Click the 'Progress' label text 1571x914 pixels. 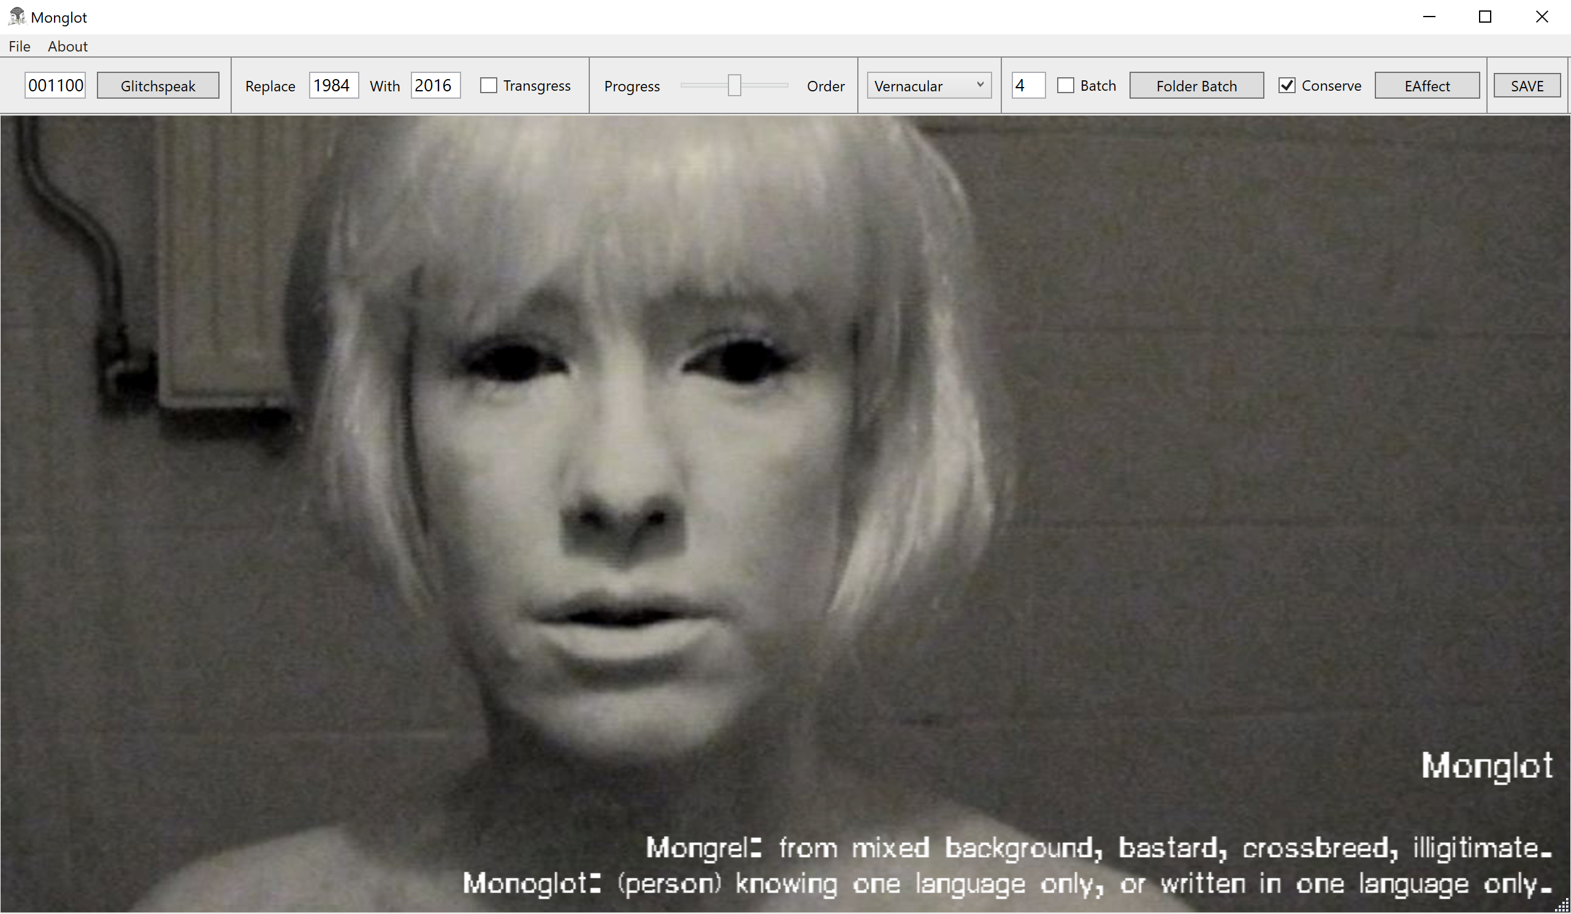[632, 86]
